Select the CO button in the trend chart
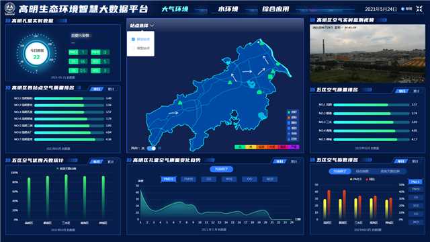Image resolution: width=430 pixels, height=242 pixels. (x=249, y=179)
